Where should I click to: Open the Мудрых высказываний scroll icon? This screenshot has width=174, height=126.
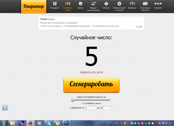point(93,4)
